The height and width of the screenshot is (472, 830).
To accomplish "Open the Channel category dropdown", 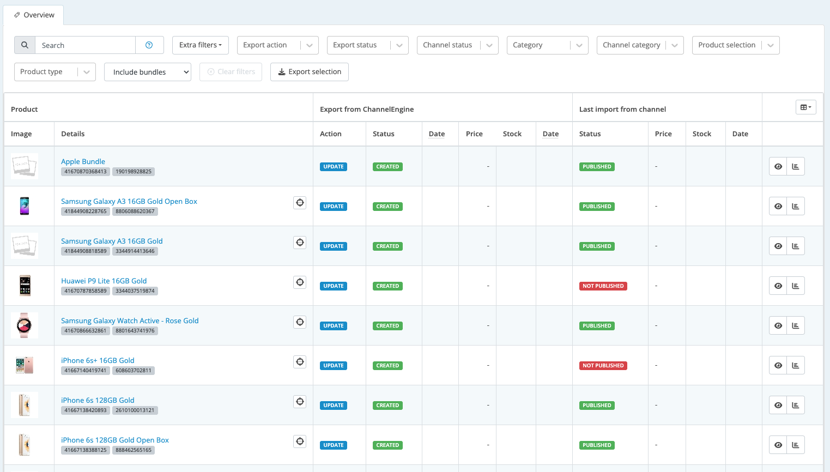I will coord(640,45).
